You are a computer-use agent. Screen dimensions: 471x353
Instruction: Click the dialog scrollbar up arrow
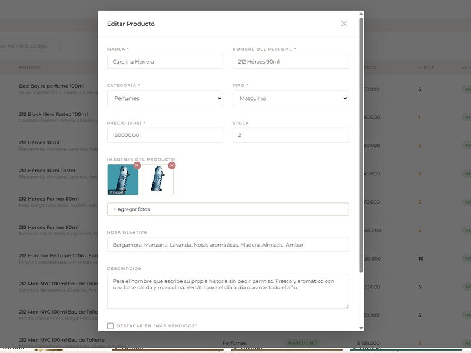pos(361,14)
